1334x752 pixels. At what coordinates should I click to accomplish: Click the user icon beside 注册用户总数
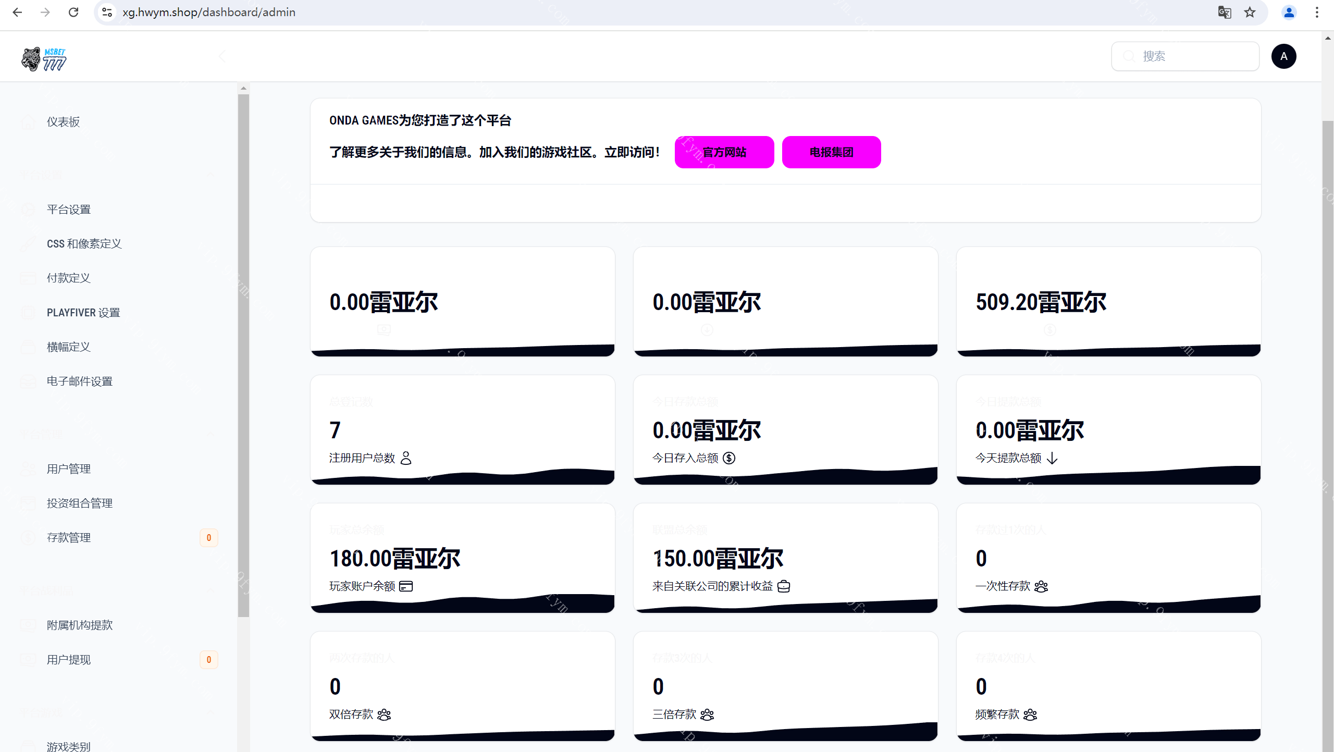[406, 458]
